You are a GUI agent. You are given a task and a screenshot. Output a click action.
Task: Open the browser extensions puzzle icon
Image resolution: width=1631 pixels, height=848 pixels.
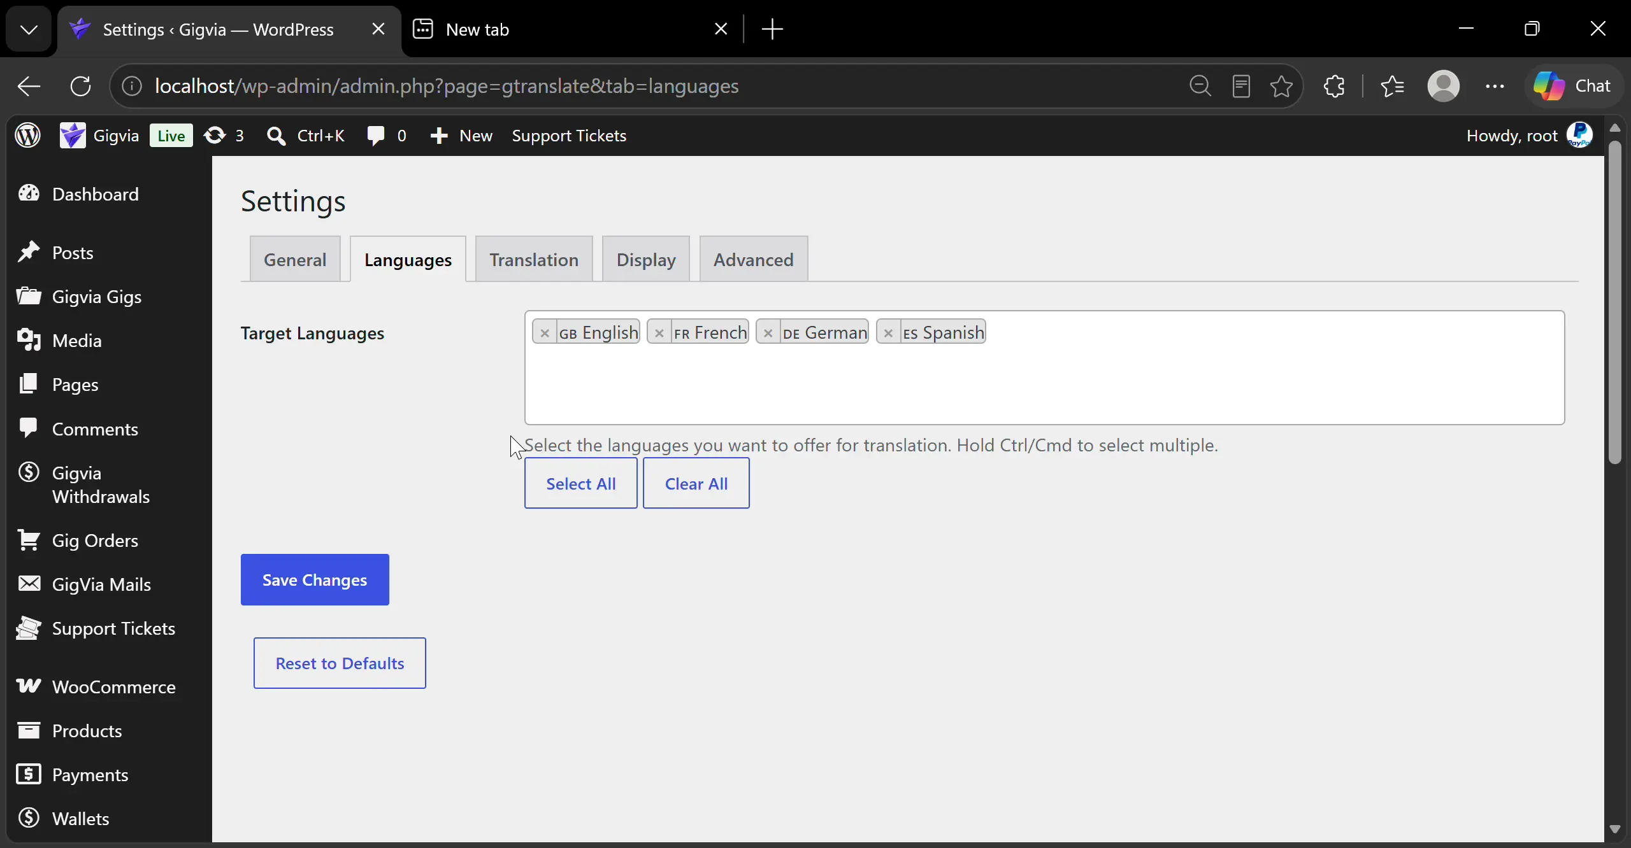(1335, 86)
